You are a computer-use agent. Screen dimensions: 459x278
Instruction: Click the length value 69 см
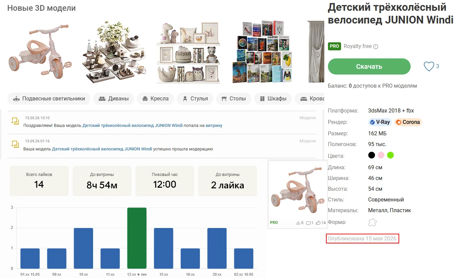375,168
